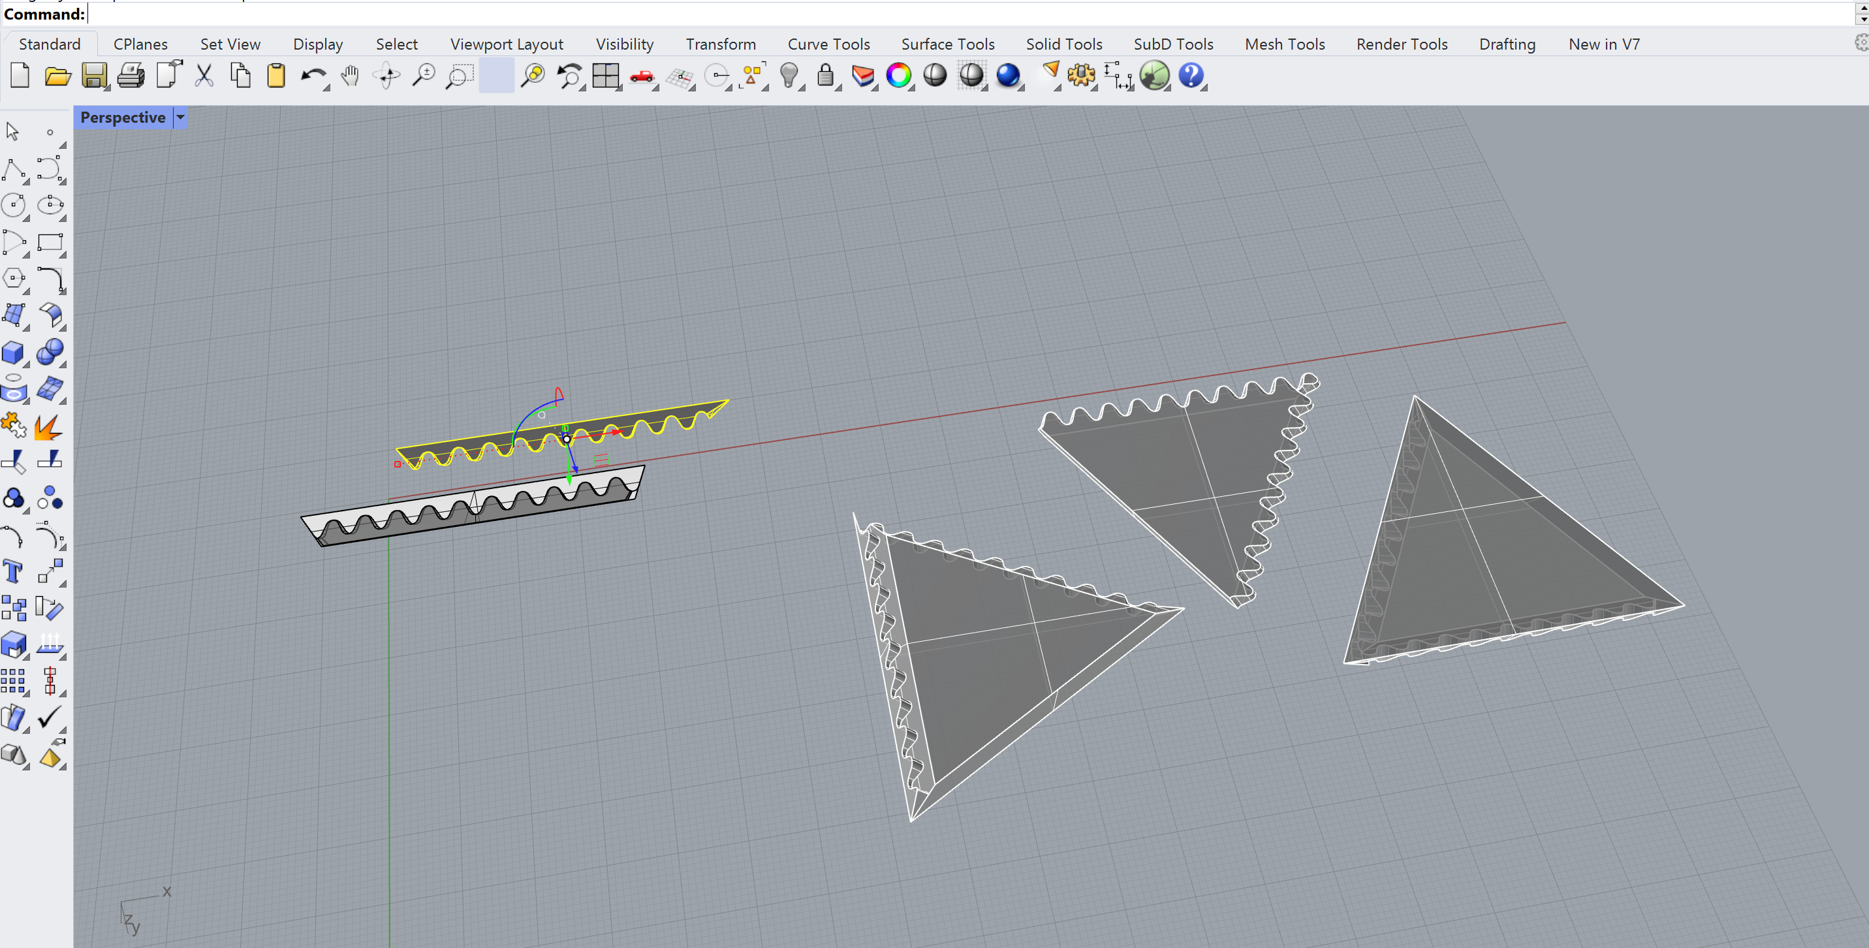Image resolution: width=1869 pixels, height=948 pixels.
Task: Select the Text object tool
Action: point(13,572)
